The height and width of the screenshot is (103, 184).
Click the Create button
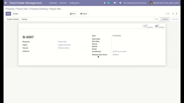pyautogui.click(x=15, y=14)
